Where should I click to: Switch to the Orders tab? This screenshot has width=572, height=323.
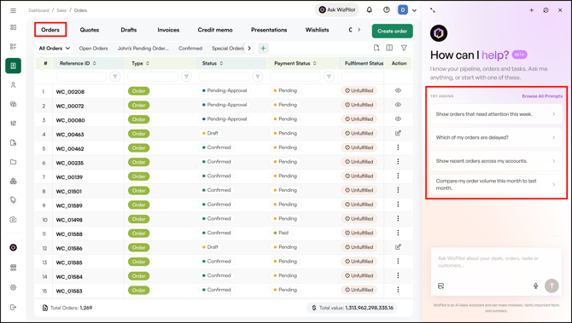pyautogui.click(x=50, y=30)
